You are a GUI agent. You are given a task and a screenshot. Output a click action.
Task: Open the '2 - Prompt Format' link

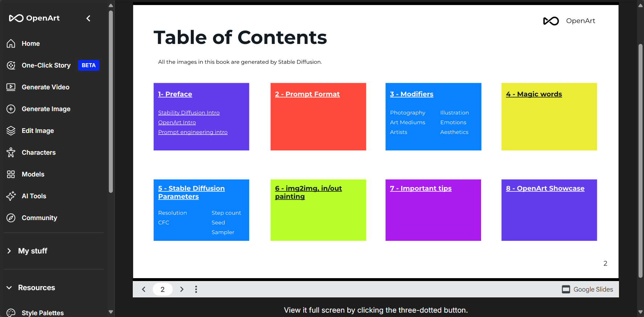click(307, 94)
